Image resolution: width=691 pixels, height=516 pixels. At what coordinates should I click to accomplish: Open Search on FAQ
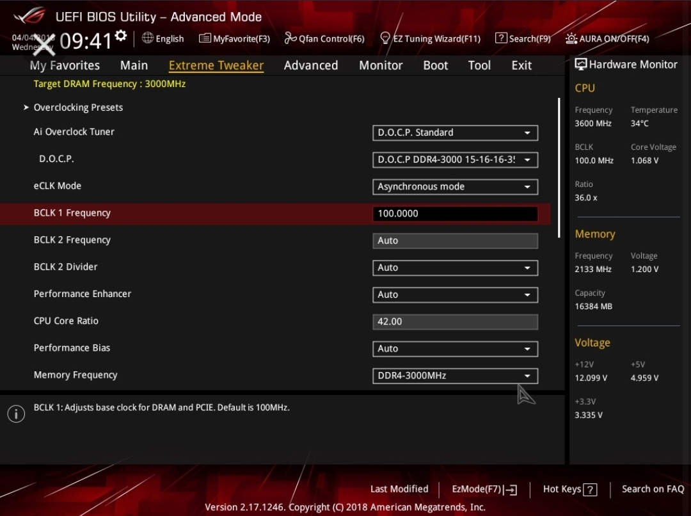click(653, 489)
